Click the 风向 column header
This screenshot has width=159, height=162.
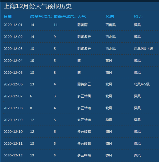click(x=110, y=17)
